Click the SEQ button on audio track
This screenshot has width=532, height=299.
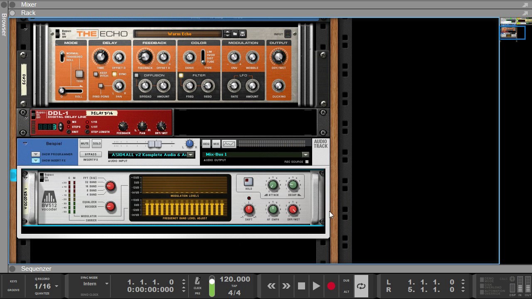click(x=206, y=144)
